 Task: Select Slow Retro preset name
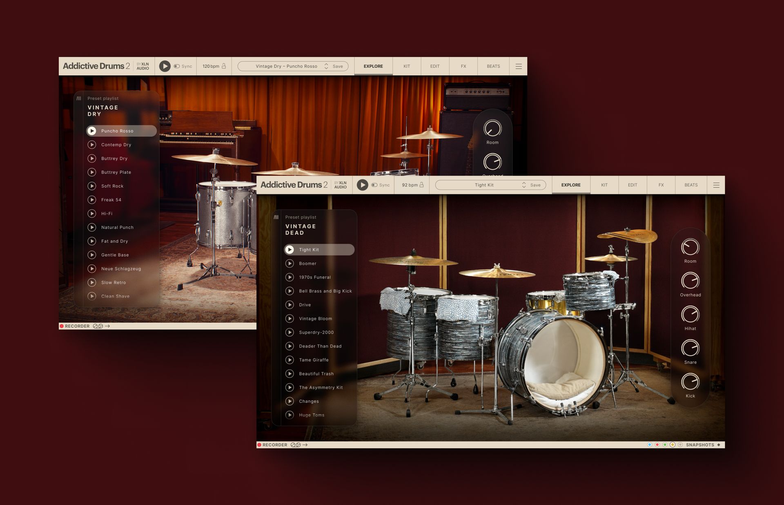click(x=114, y=282)
